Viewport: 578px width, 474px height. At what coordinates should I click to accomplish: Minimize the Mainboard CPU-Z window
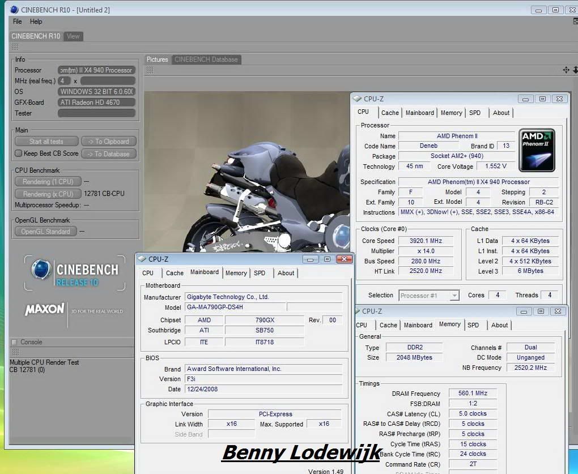310,259
